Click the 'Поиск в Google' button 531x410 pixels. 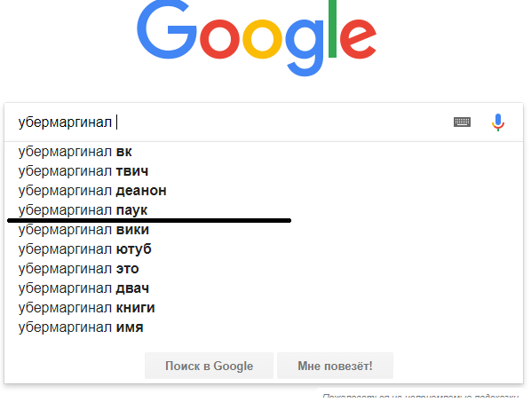coord(209,366)
